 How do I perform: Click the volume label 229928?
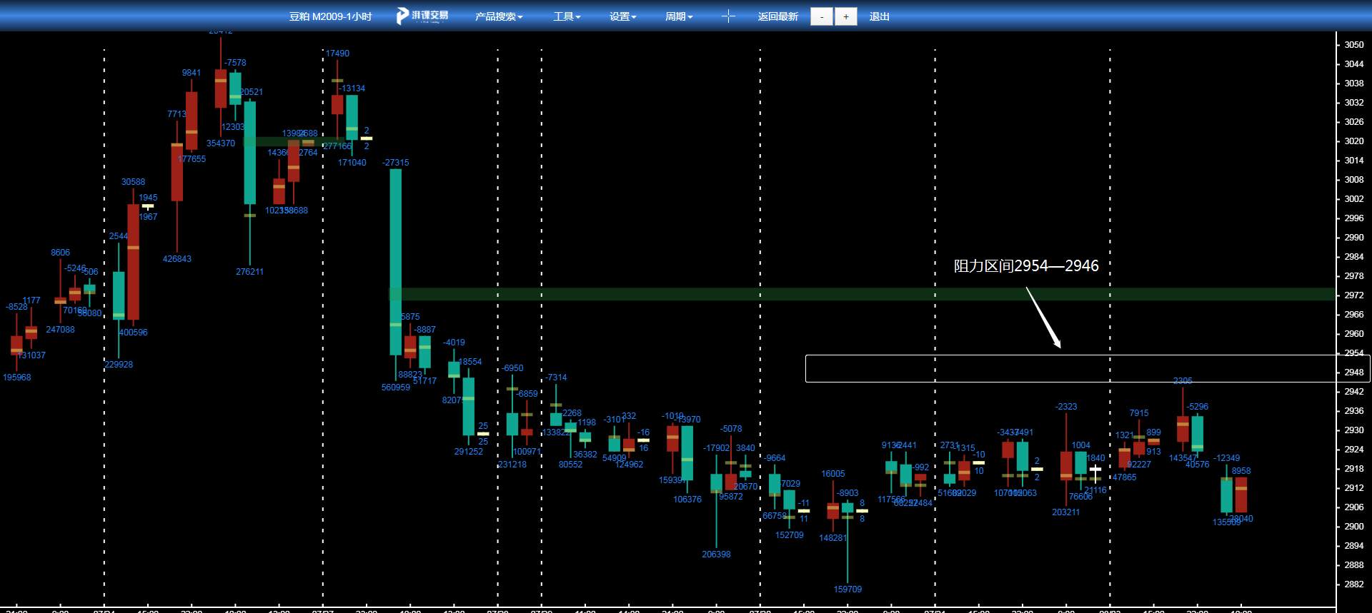coord(119,365)
